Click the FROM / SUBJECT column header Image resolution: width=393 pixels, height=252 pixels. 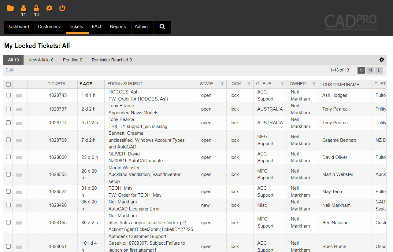pos(125,84)
